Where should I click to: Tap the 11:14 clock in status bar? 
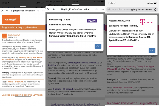111,3
